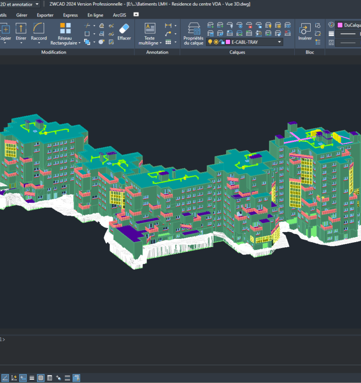Click the create block icon beside Insérer
This screenshot has width=361, height=383.
click(318, 25)
